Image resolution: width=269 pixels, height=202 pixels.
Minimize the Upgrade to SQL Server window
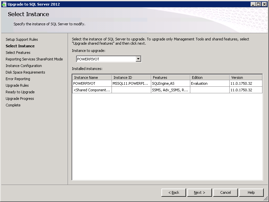pyautogui.click(x=253, y=4)
